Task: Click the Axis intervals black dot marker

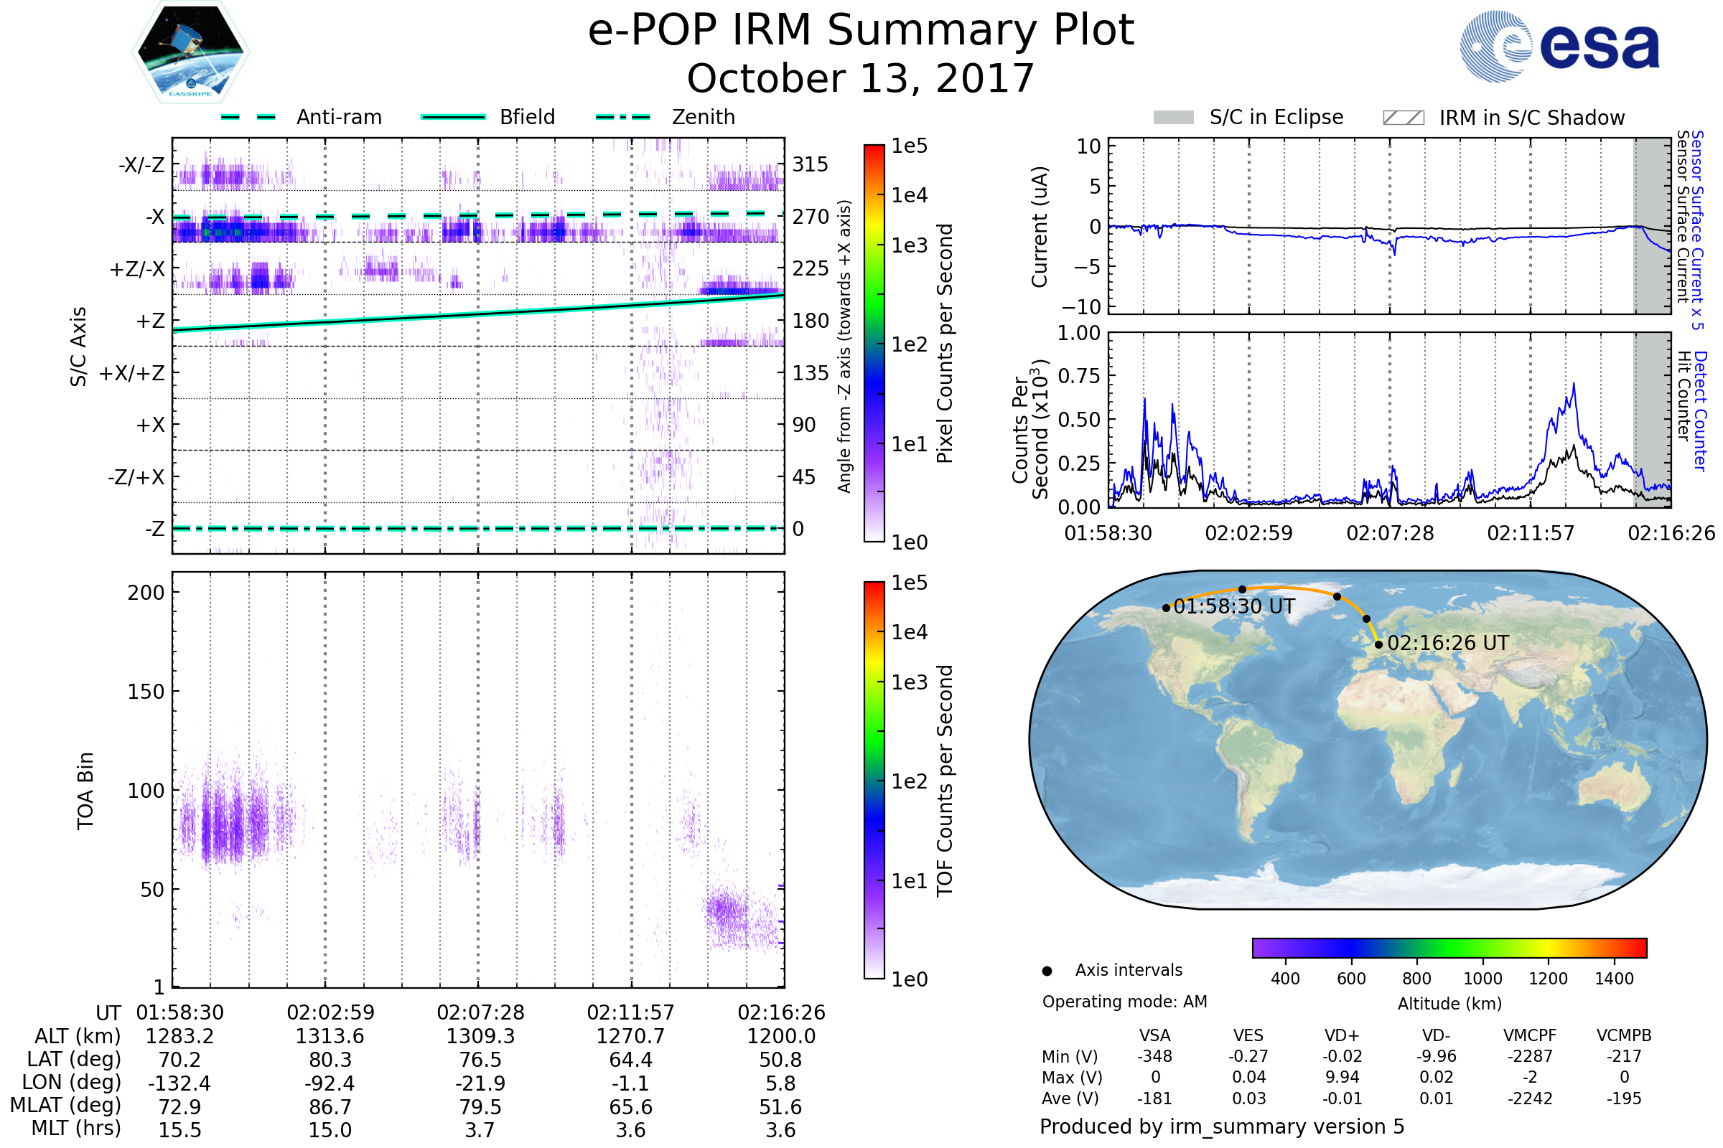Action: (1047, 971)
